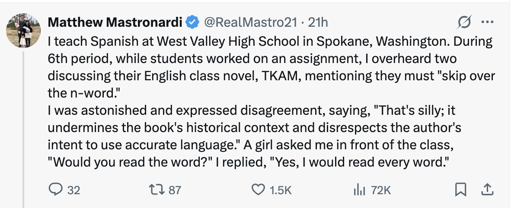This screenshot has height=208, width=511.
Task: Bookmark this post
Action: [x=461, y=189]
